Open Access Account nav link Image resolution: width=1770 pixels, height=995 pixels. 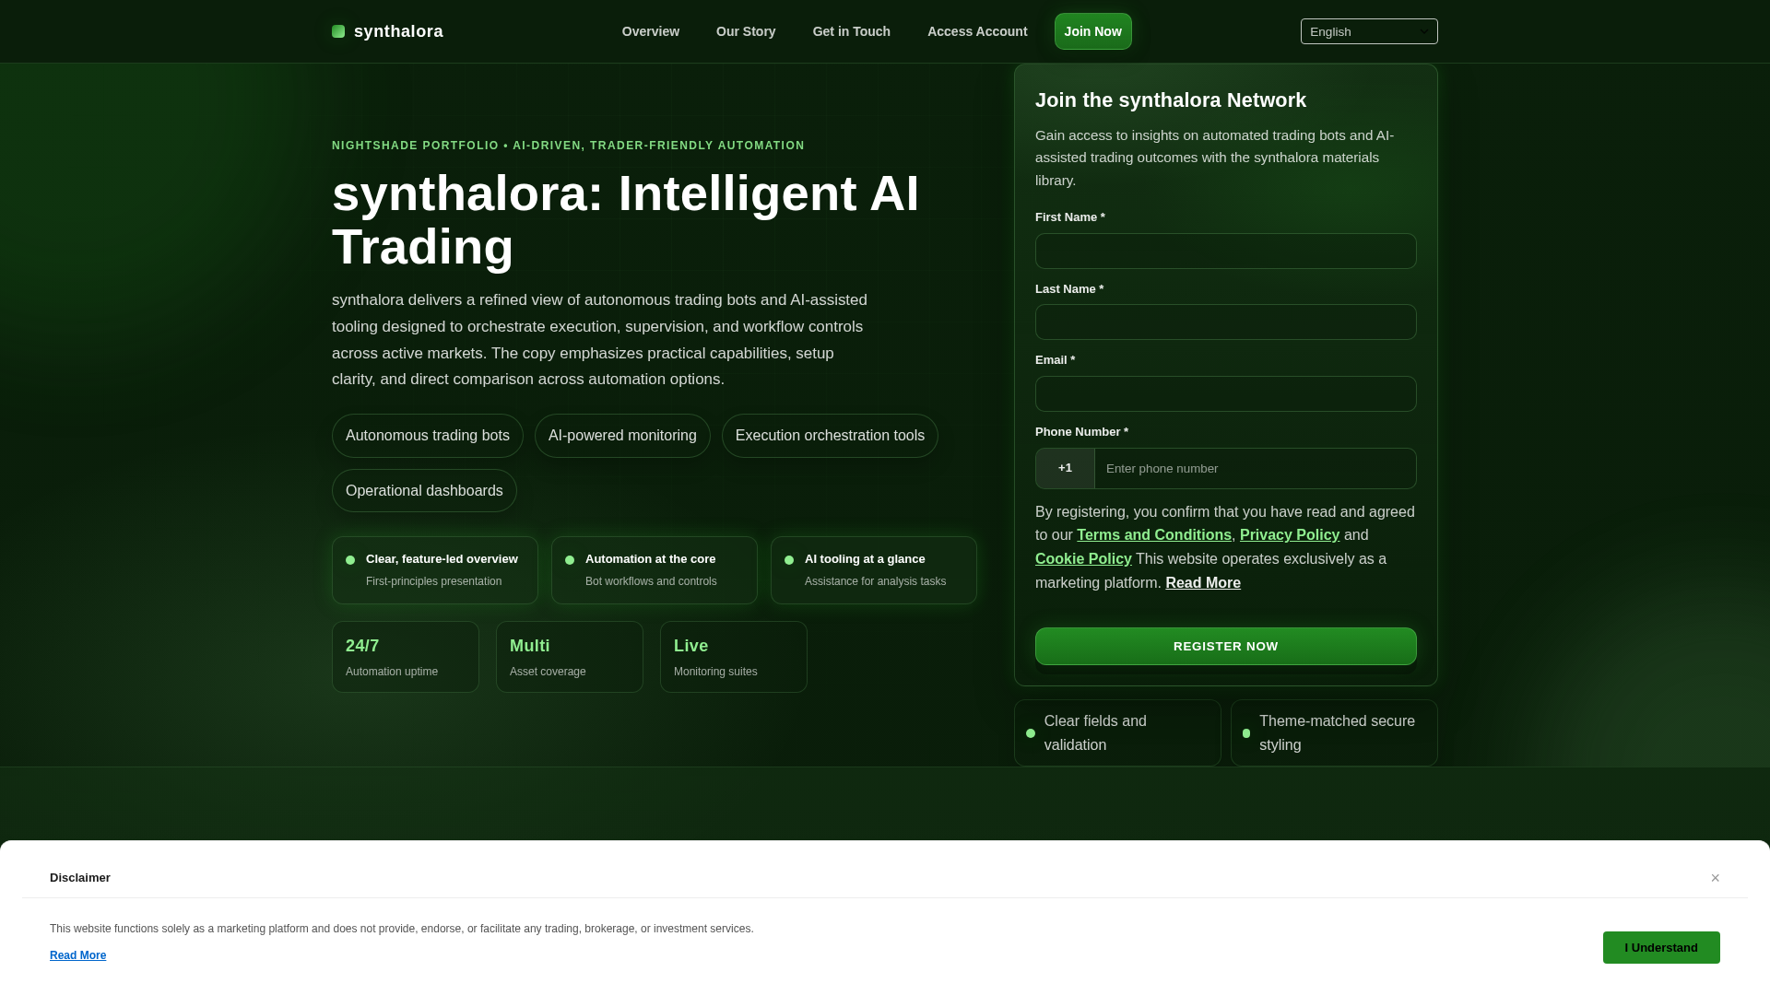click(977, 31)
